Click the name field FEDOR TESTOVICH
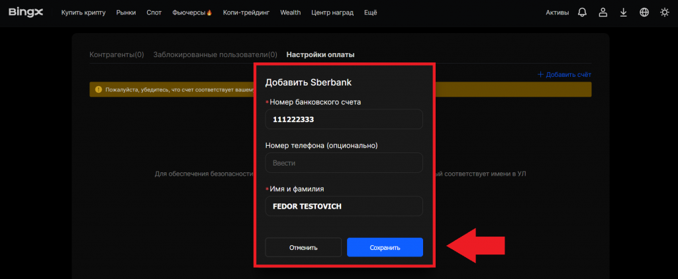Screen dimensions: 678x279 click(344, 206)
